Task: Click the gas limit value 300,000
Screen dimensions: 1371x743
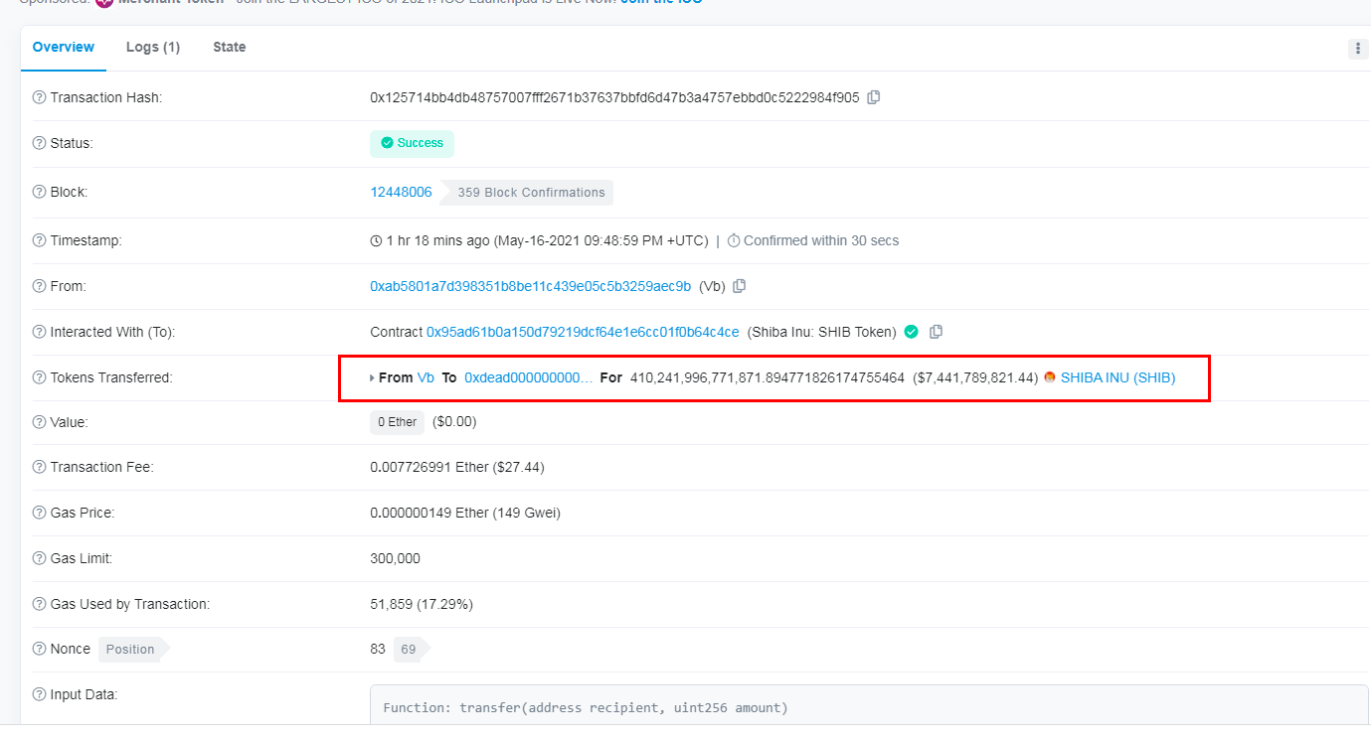Action: [395, 558]
